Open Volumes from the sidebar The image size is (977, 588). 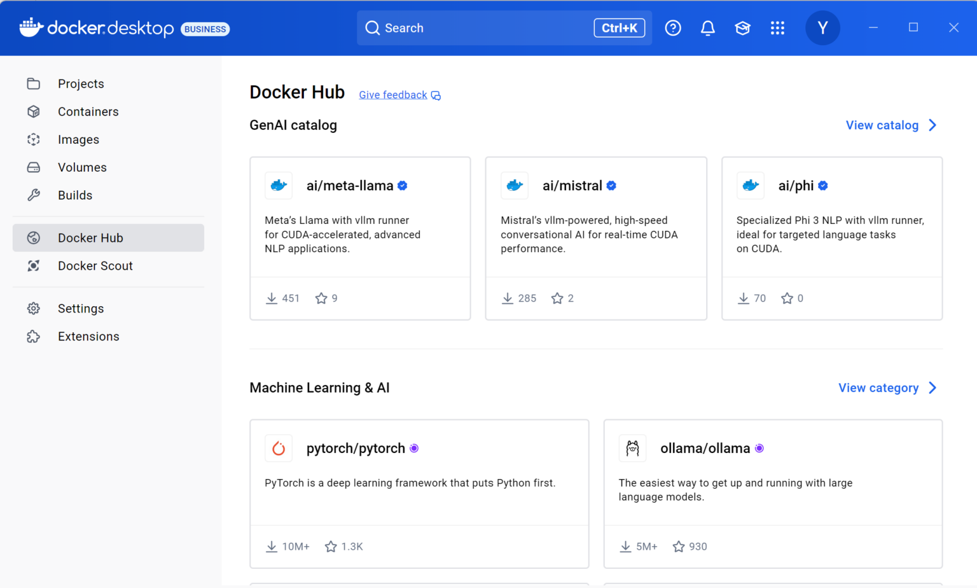(x=82, y=167)
